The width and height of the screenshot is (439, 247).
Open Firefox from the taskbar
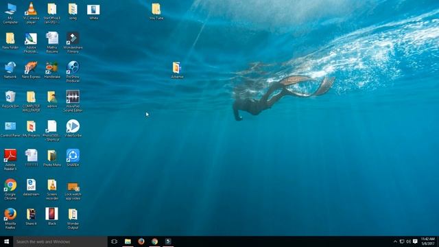click(141, 242)
